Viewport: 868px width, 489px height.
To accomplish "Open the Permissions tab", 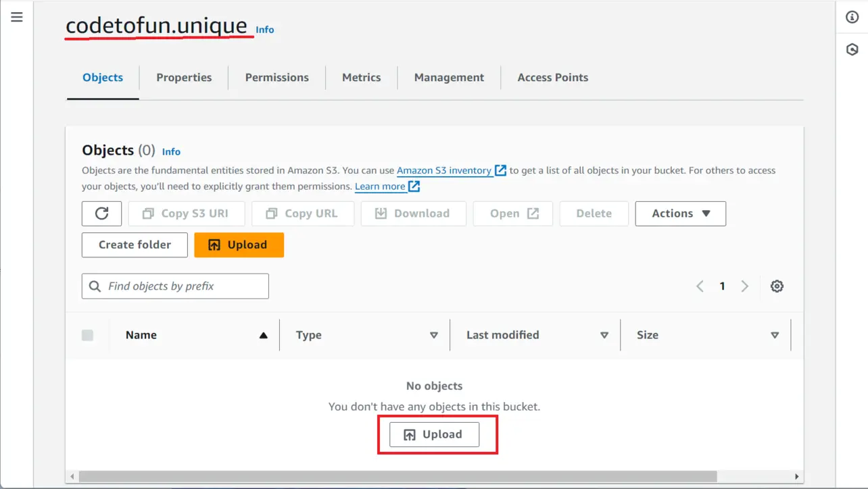I will pyautogui.click(x=277, y=78).
